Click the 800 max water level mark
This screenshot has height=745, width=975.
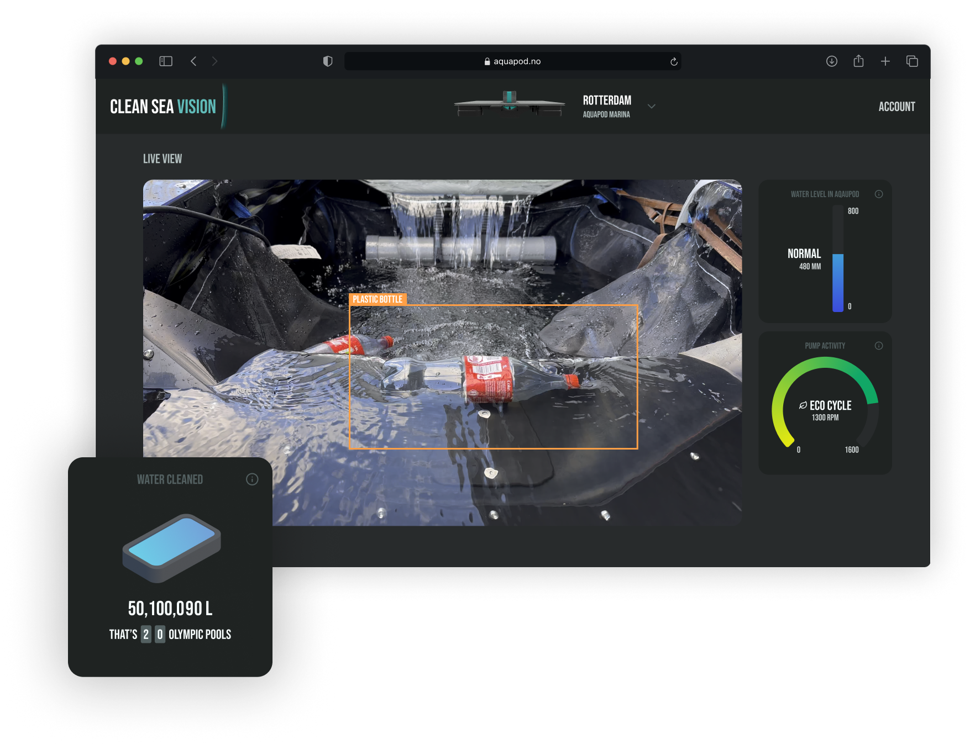pos(853,211)
